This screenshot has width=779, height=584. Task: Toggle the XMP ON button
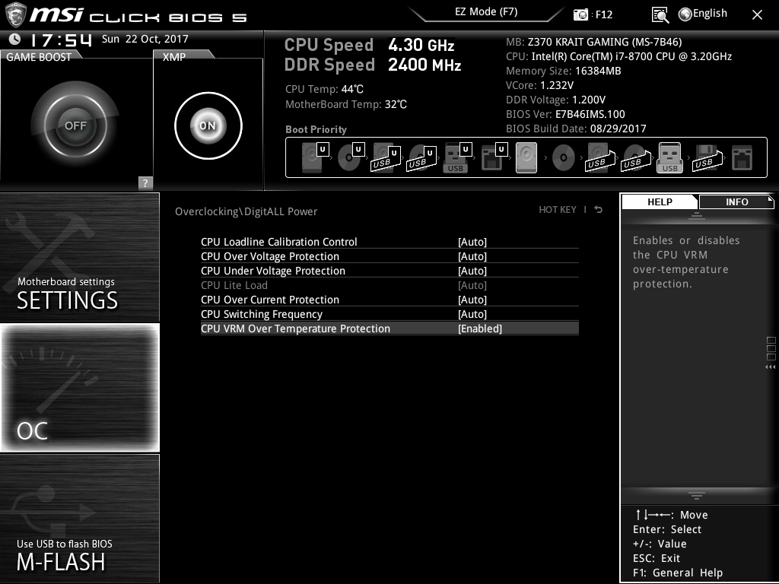208,125
